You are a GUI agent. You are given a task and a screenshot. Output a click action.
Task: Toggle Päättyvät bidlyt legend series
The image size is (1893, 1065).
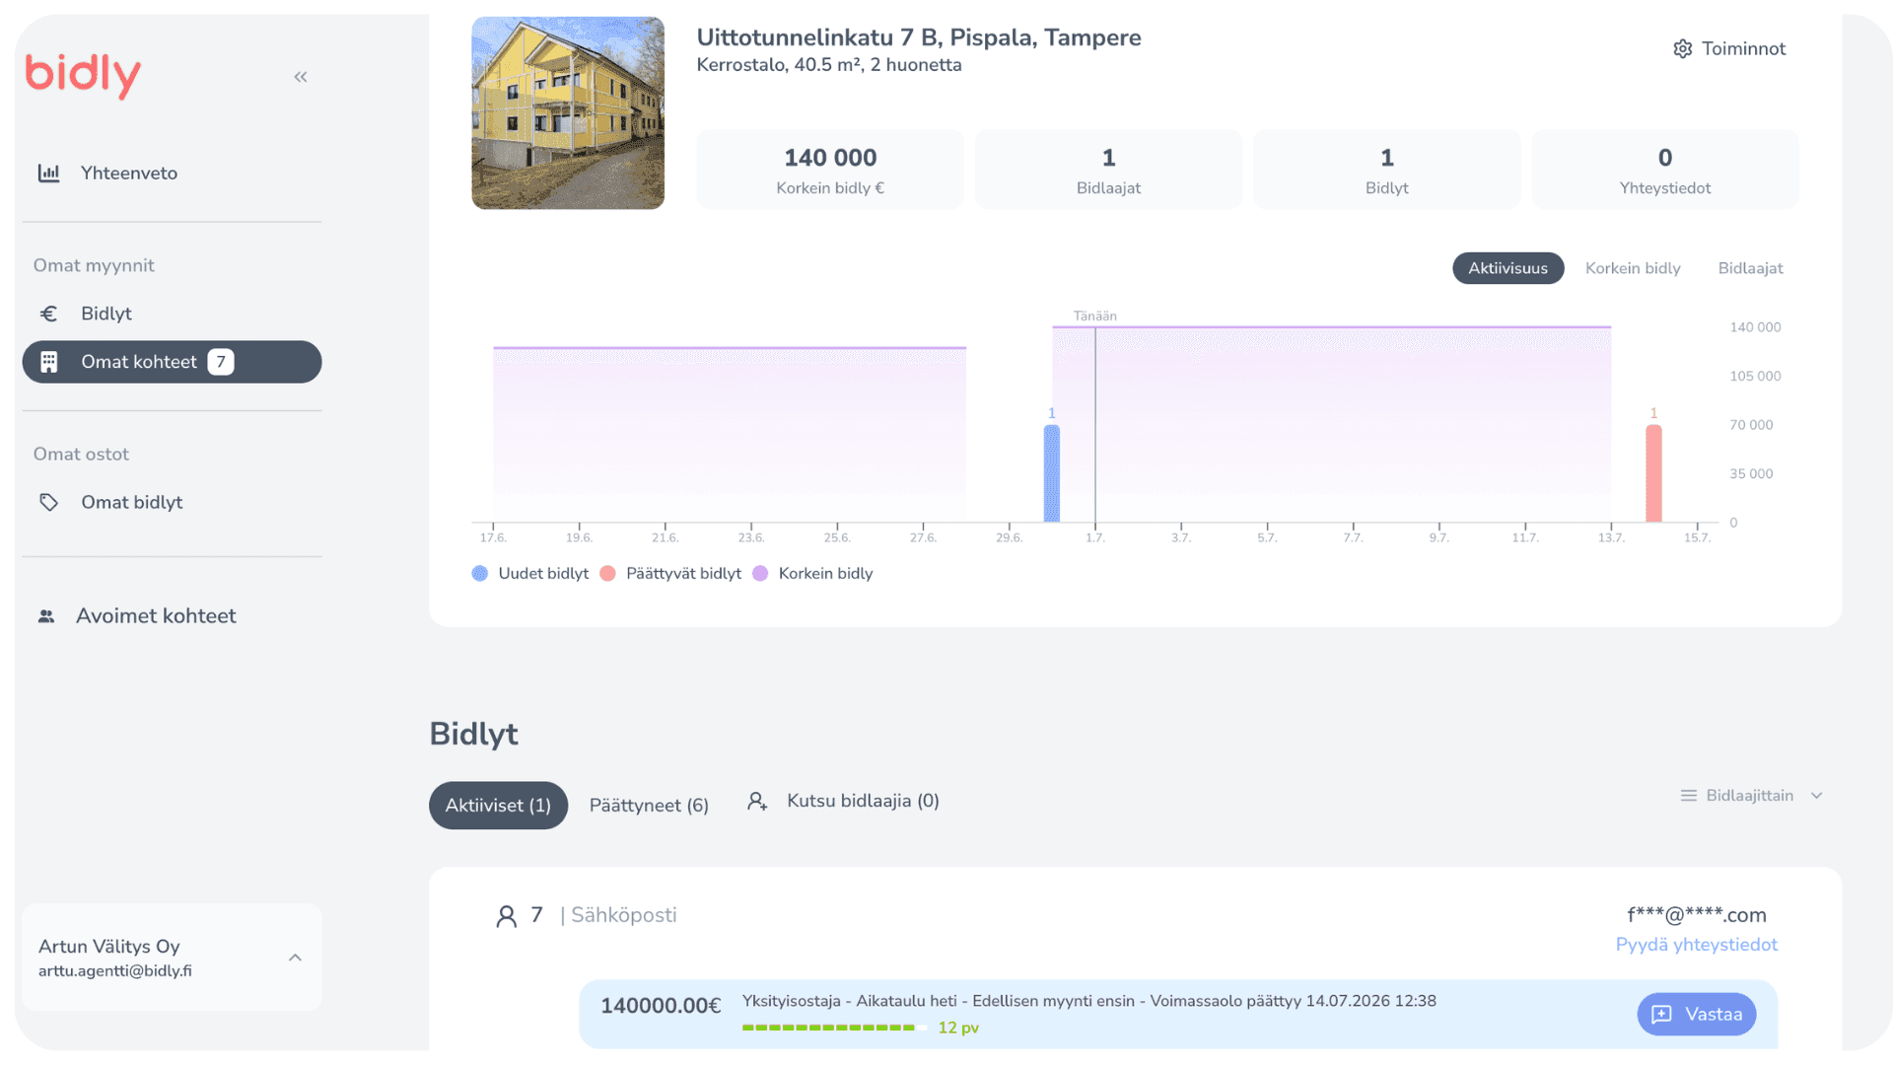click(670, 574)
